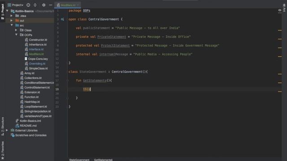Click PrivateStatement identifier in code
The height and width of the screenshot is (161, 287).
click(112, 37)
